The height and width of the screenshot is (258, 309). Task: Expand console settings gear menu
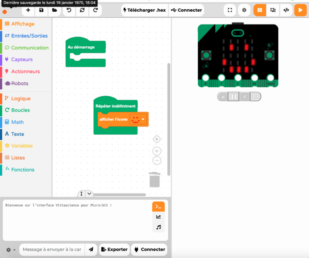click(x=10, y=250)
